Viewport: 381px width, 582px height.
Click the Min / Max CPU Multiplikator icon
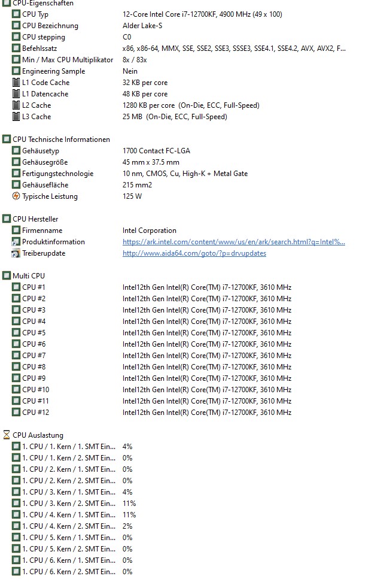pyautogui.click(x=16, y=60)
